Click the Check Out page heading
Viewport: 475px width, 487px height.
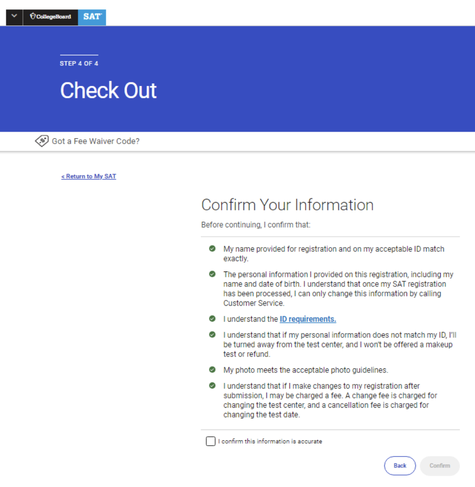point(108,91)
